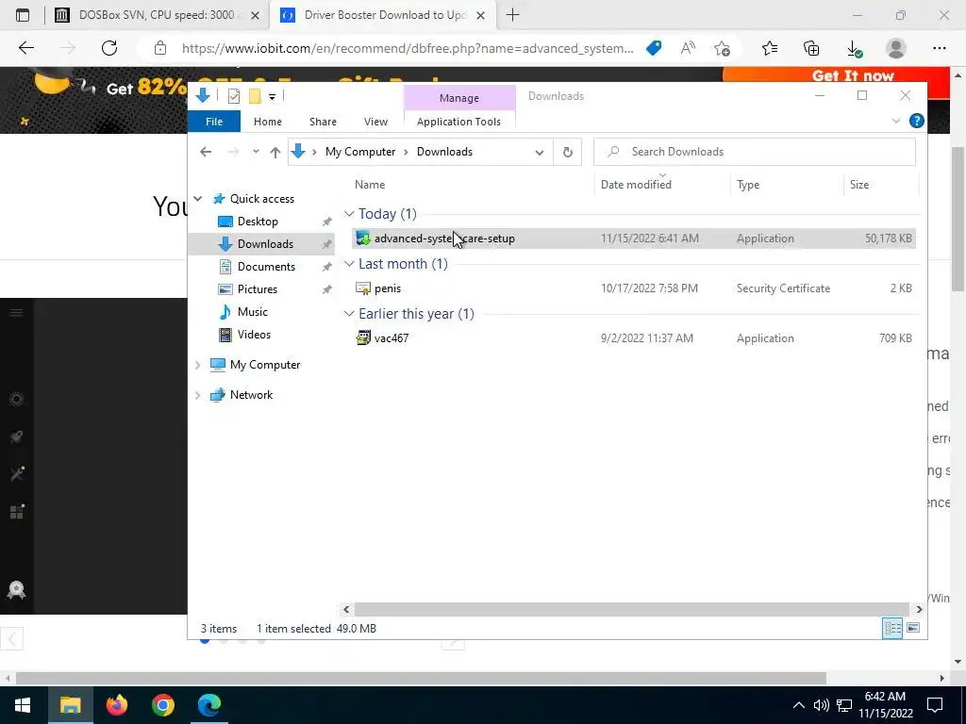Screen dimensions: 966x724
Task: Open the Edge shopping price tag icon
Action: point(654,48)
